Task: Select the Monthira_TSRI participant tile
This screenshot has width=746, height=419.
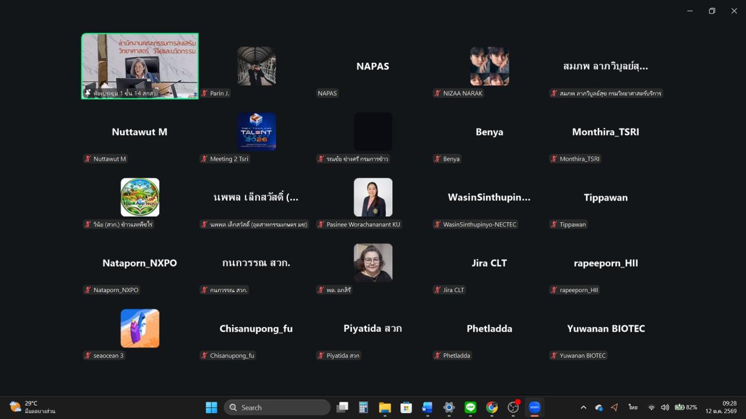Action: coord(606,132)
